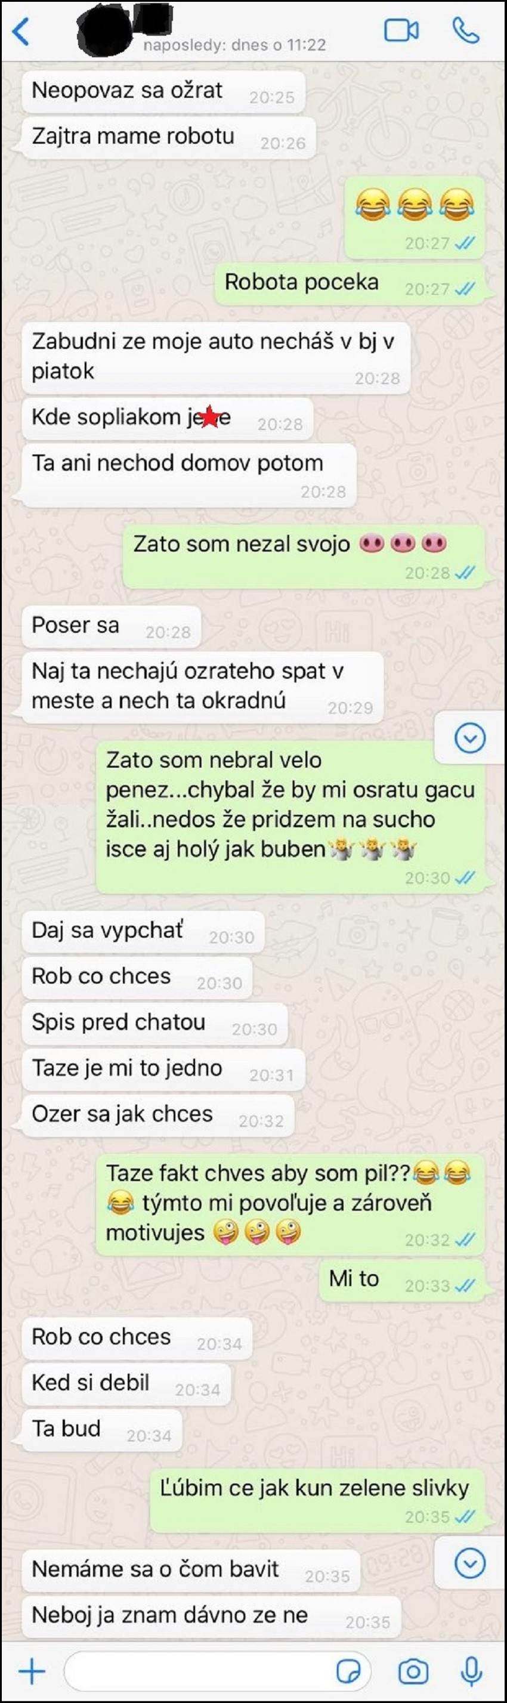
Task: Select the 'Zajtra mame robotu' message
Action: pos(169,138)
